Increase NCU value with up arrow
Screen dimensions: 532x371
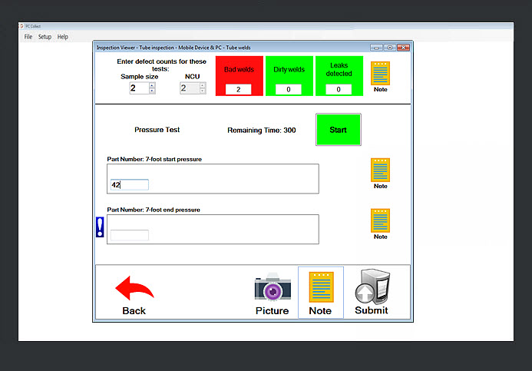pos(203,85)
